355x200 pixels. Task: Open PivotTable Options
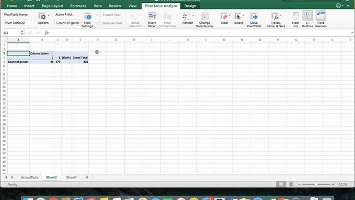43,18
